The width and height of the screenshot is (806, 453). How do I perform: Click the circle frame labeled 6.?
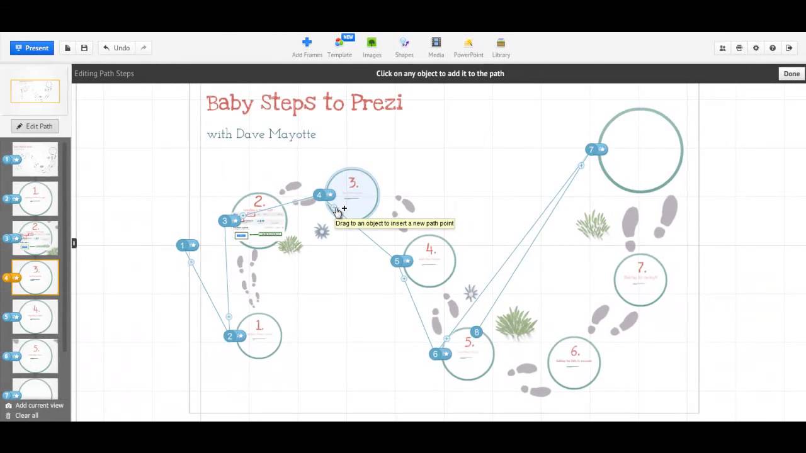coord(574,363)
